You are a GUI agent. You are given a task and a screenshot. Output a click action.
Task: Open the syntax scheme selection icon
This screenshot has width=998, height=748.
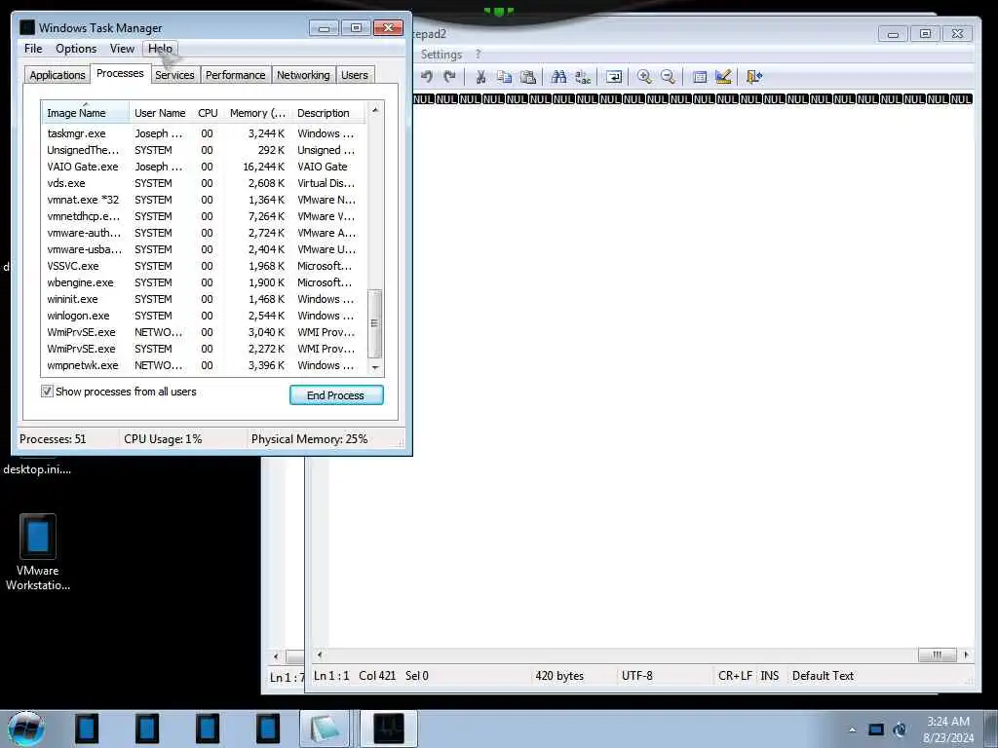[x=700, y=77]
